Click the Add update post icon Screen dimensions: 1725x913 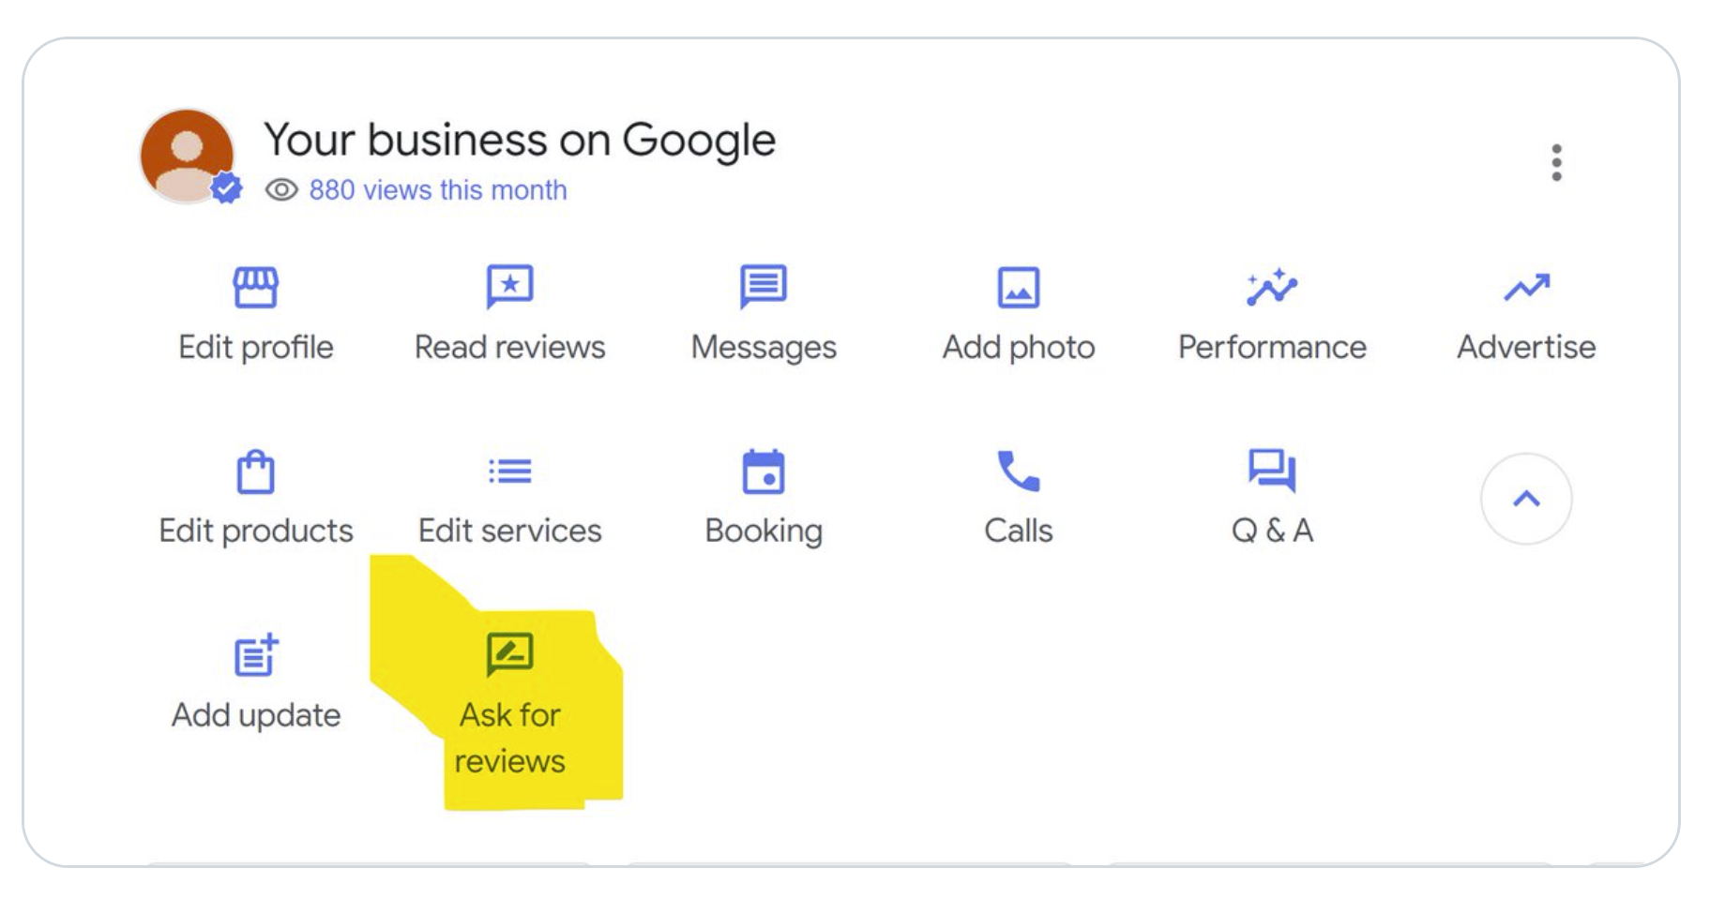(x=255, y=654)
